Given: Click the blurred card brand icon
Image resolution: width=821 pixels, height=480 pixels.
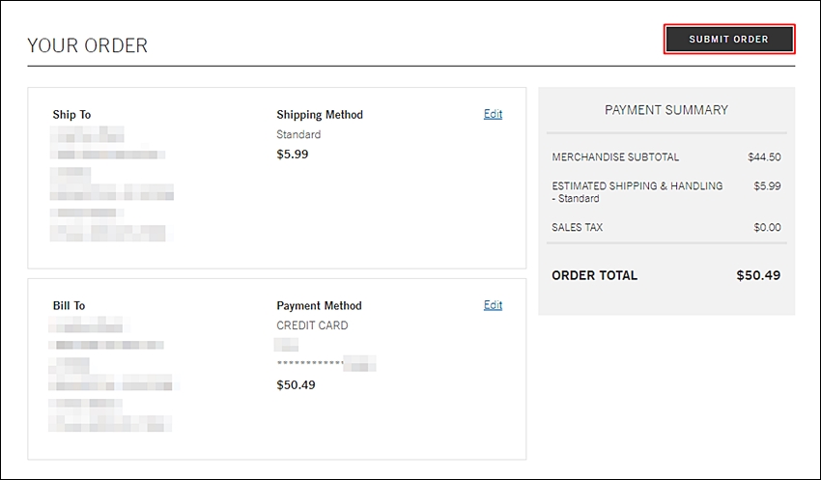Looking at the screenshot, I should (287, 345).
